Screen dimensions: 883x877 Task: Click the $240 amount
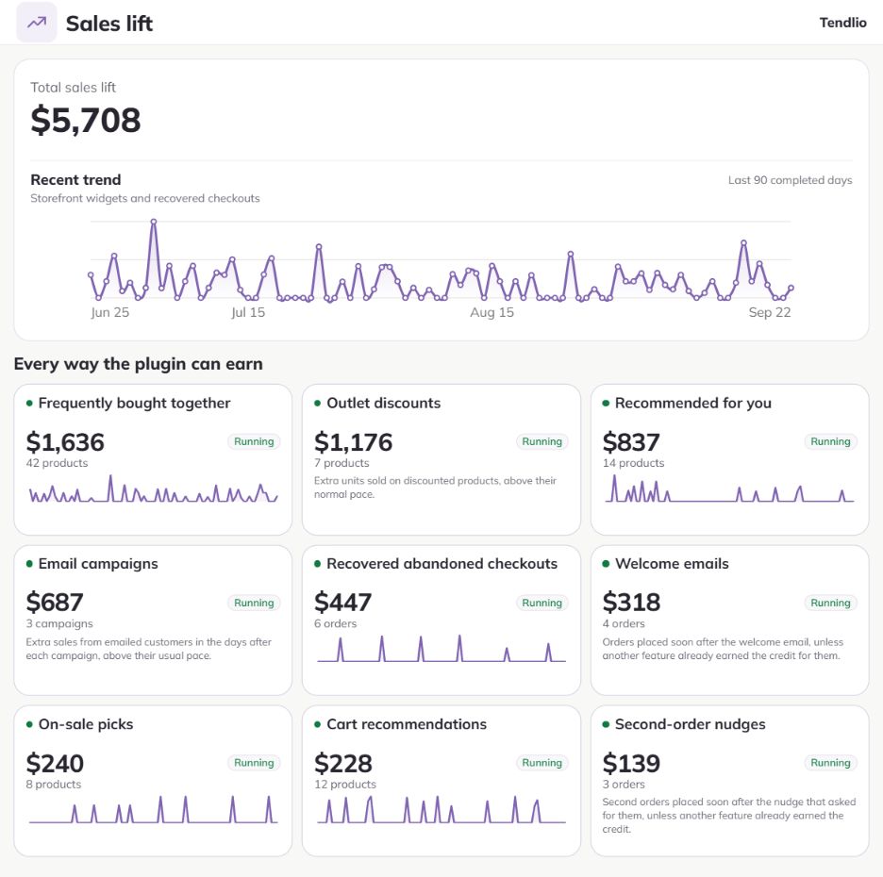click(x=55, y=763)
